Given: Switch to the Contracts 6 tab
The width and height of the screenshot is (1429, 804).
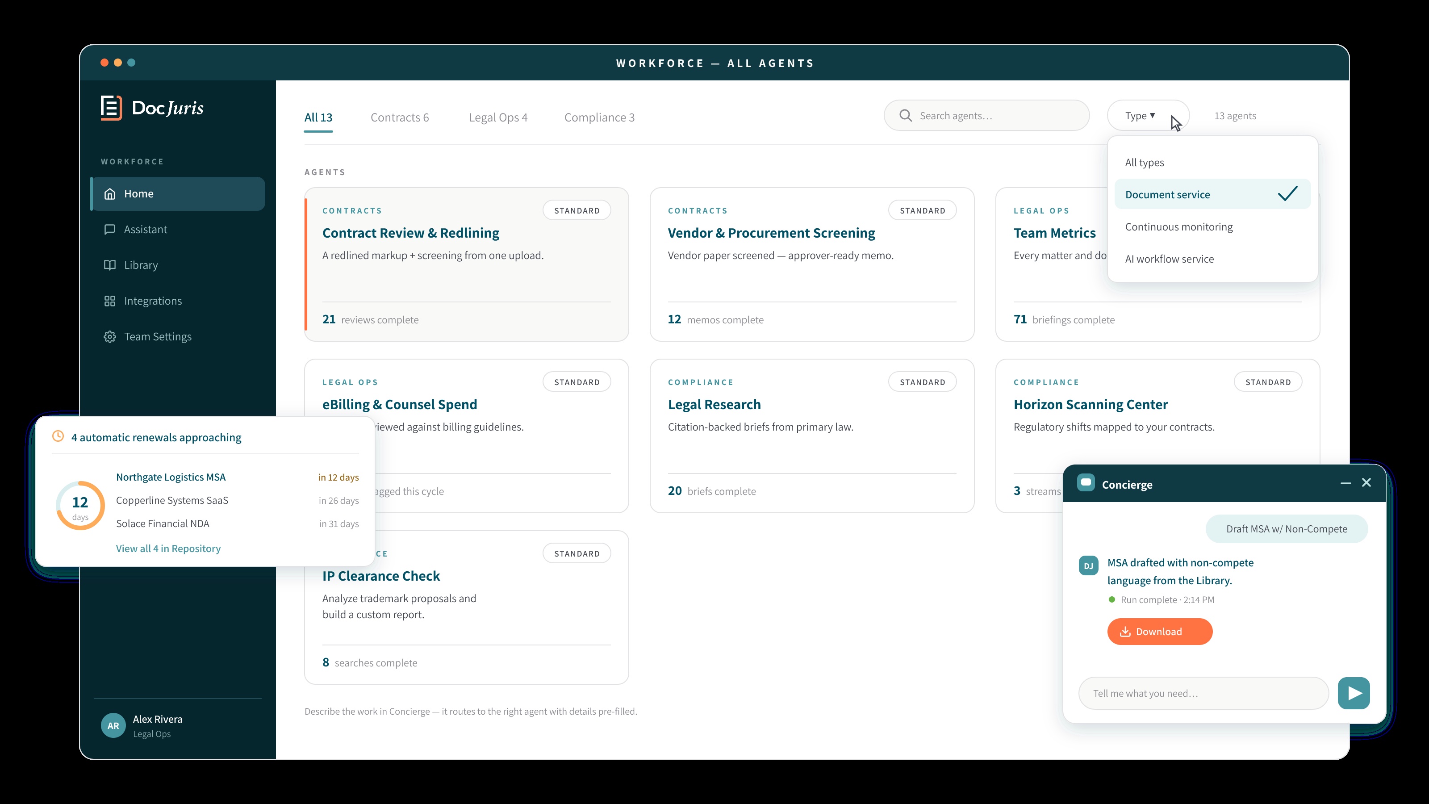Looking at the screenshot, I should (399, 117).
